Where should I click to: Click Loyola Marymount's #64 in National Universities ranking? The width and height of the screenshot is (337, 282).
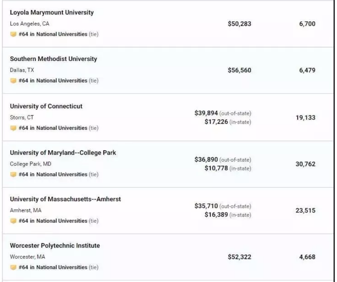53,34
